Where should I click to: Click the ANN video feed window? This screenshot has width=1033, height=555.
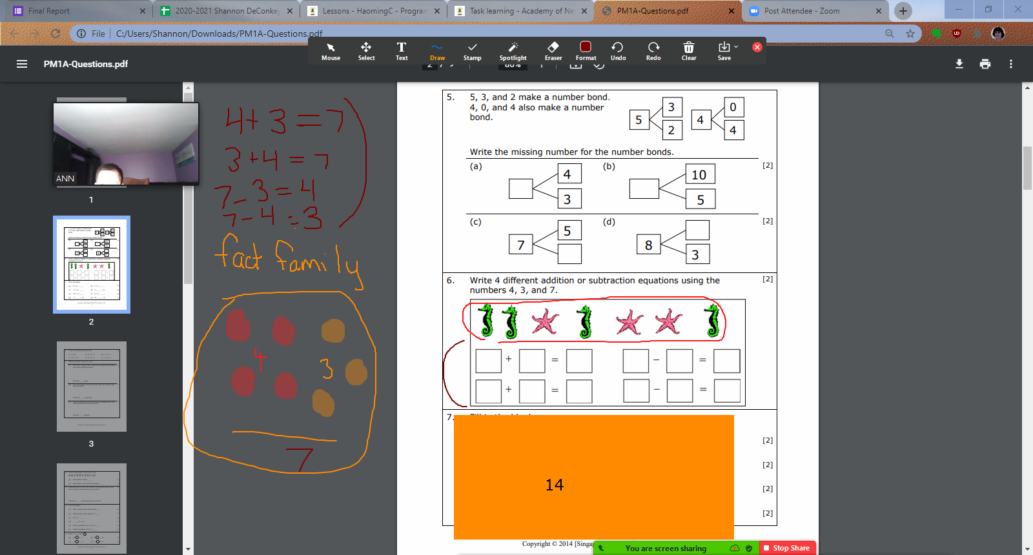tap(126, 144)
